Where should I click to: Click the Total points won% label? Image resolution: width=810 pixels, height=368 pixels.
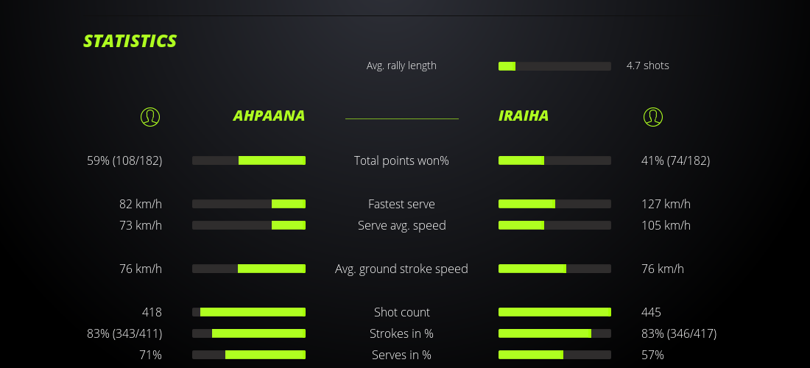tap(401, 160)
